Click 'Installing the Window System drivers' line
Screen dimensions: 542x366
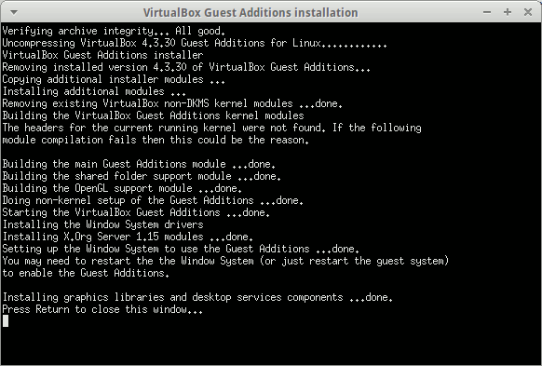(x=102, y=224)
